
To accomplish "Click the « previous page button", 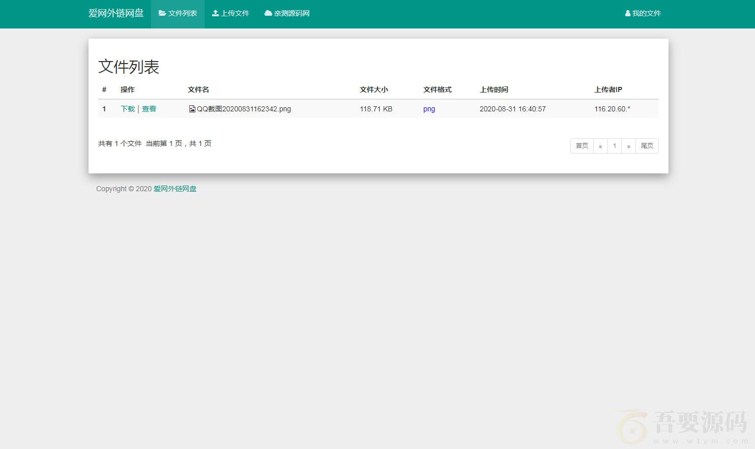I will (600, 146).
